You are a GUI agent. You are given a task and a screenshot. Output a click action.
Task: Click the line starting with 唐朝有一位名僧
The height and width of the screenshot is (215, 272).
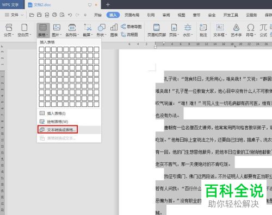[218, 128]
